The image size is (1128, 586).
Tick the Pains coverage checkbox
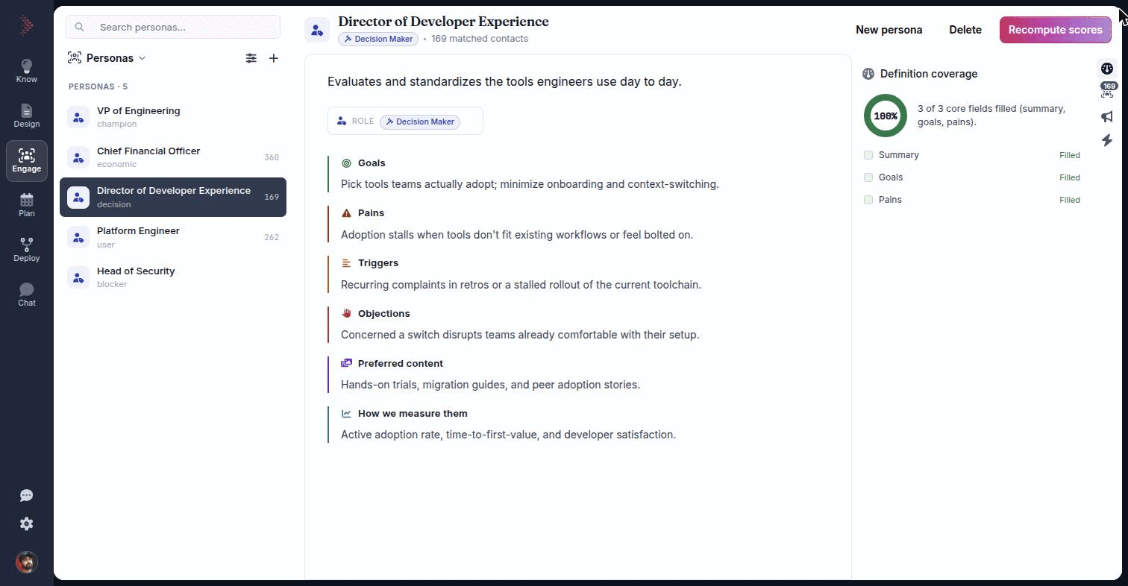[868, 200]
